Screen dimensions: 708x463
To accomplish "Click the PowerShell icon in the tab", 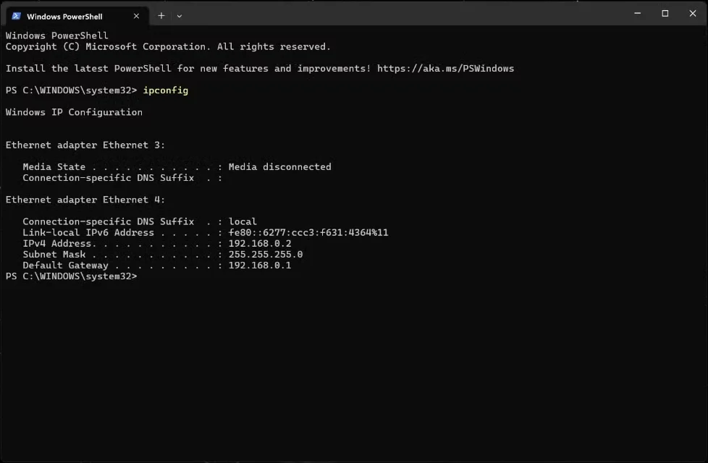I will [16, 16].
